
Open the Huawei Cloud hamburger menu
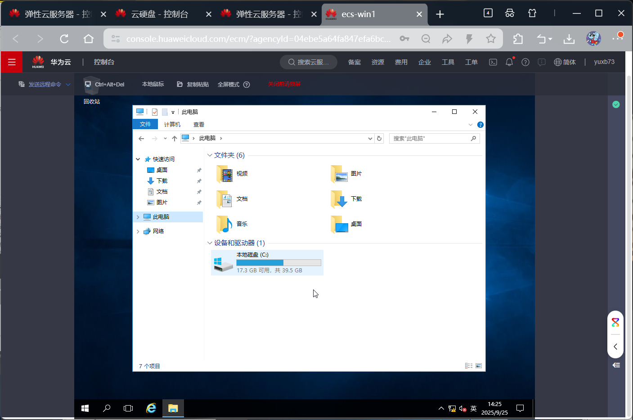(12, 62)
